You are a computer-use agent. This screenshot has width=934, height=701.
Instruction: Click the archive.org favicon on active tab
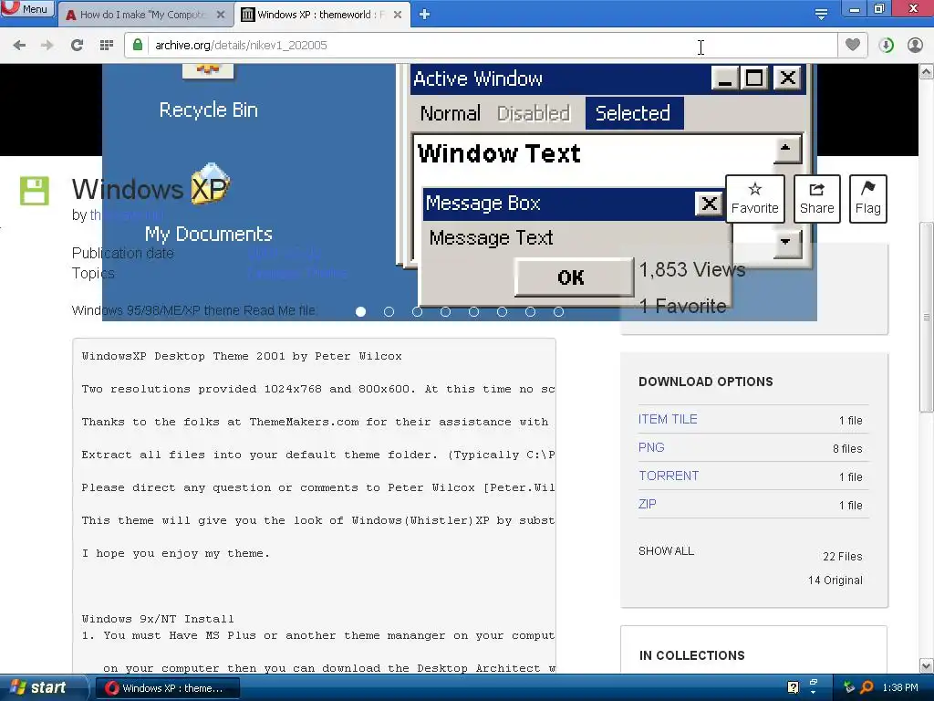[x=248, y=15]
